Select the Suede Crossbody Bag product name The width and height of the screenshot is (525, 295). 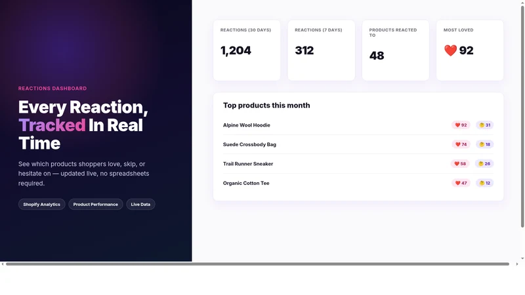tap(249, 144)
